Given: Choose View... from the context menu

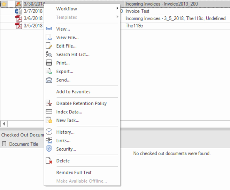Looking at the screenshot, I should tap(82, 29).
